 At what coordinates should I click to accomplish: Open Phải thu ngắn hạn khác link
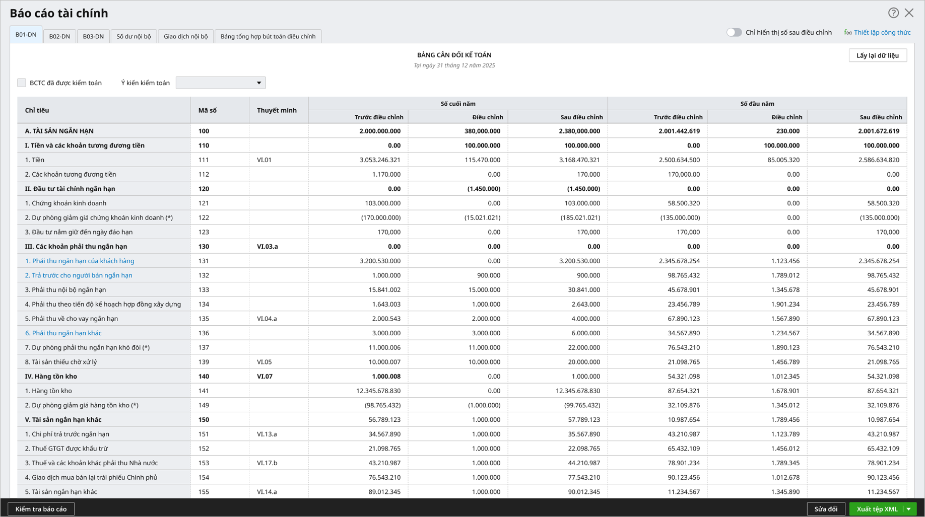(63, 333)
